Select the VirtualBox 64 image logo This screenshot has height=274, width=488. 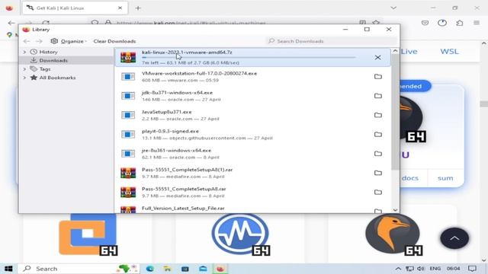point(241,235)
